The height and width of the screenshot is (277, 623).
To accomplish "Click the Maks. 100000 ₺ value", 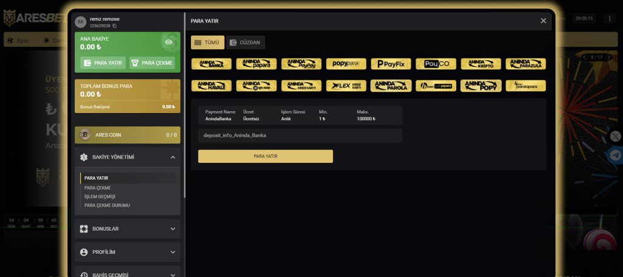I will 366,118.
